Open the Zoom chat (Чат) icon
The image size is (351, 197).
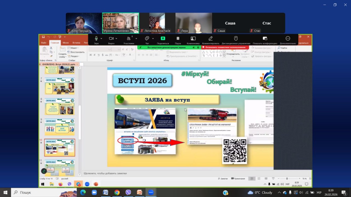click(x=147, y=39)
